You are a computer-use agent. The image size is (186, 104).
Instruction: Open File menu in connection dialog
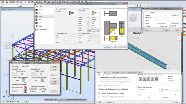pyautogui.click(x=37, y=6)
